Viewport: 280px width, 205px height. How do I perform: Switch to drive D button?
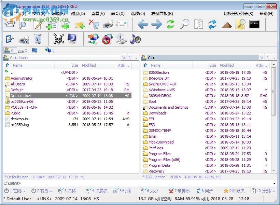pos(23,51)
